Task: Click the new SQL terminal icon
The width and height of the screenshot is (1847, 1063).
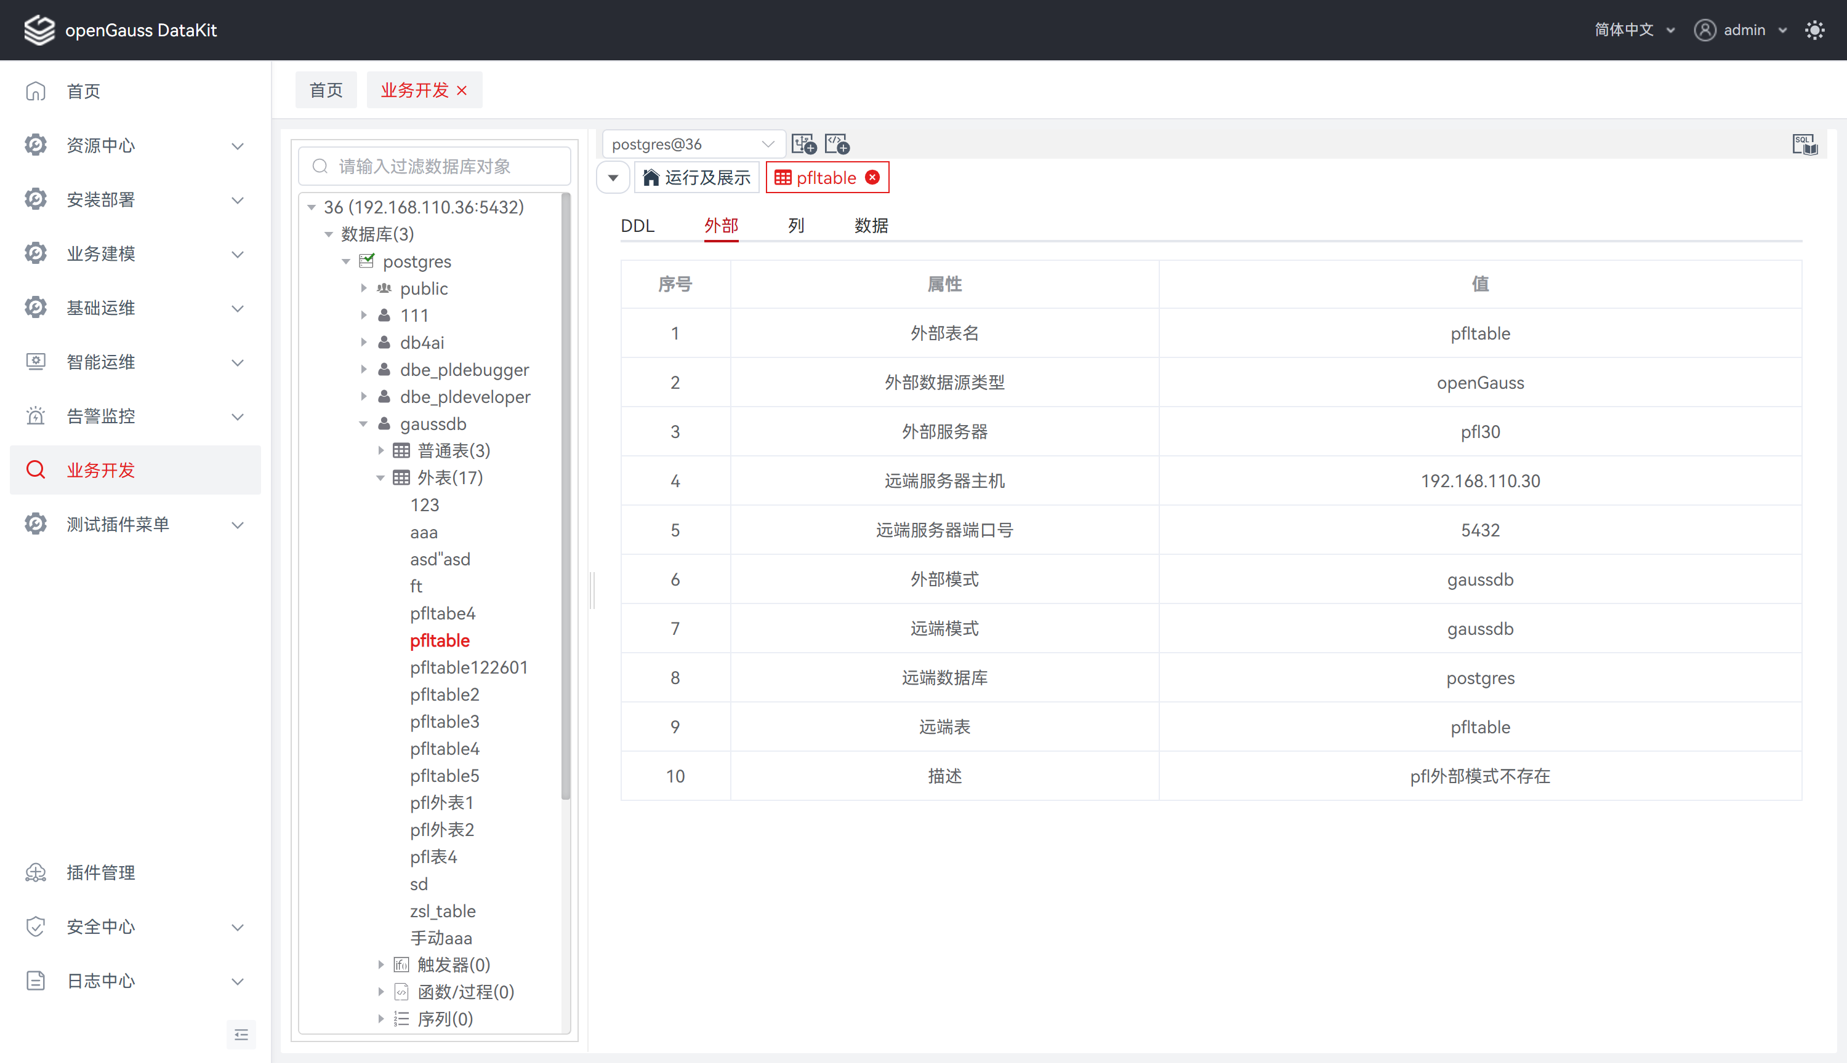Action: 805,144
